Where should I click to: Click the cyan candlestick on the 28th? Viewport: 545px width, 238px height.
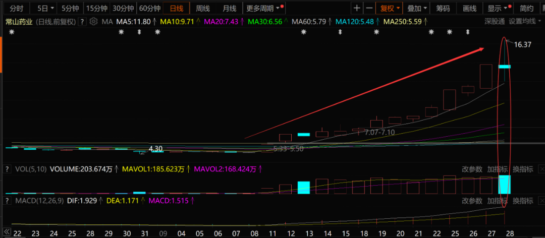pos(504,67)
